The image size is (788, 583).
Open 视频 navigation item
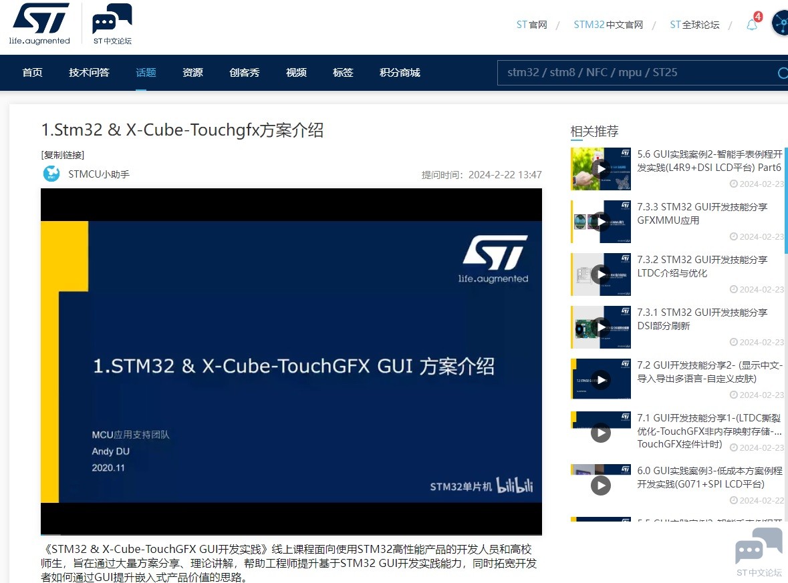(296, 72)
